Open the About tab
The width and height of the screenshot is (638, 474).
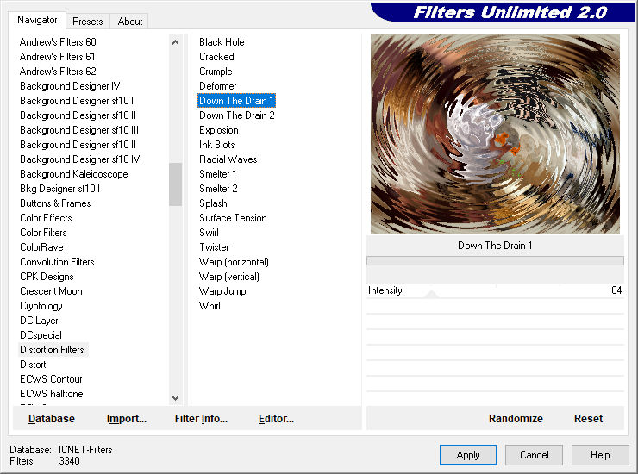(x=130, y=22)
